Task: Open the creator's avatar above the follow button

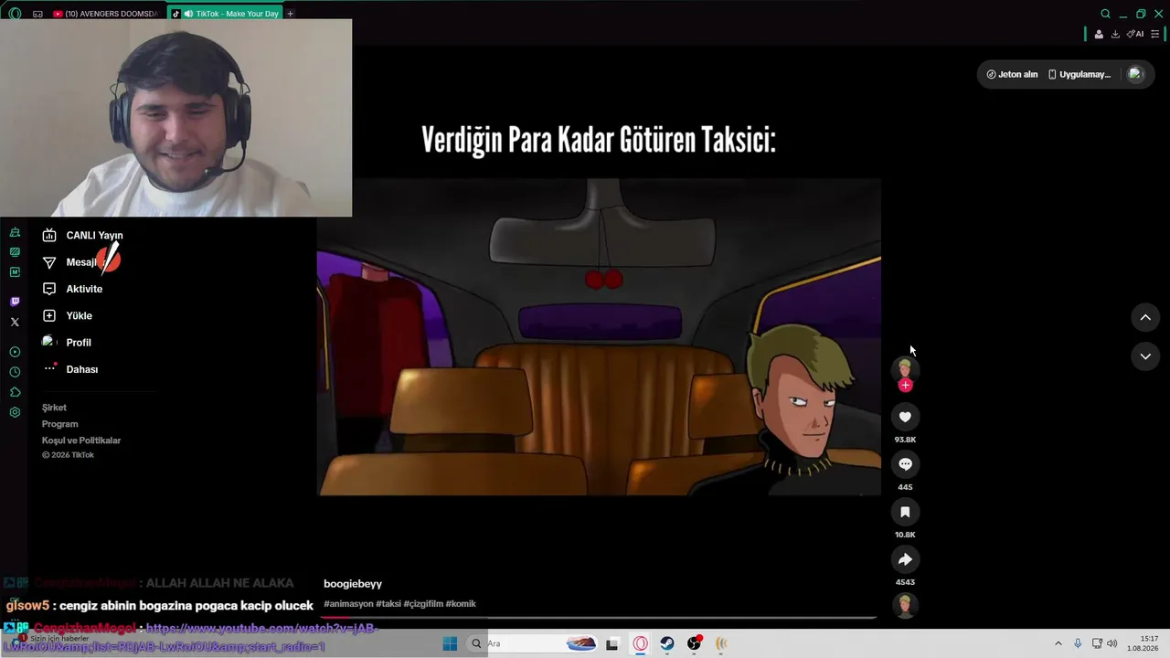Action: pyautogui.click(x=905, y=367)
